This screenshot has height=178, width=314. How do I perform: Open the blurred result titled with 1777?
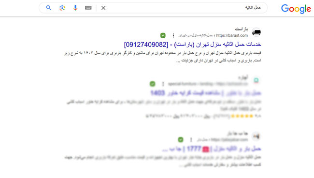point(212,149)
